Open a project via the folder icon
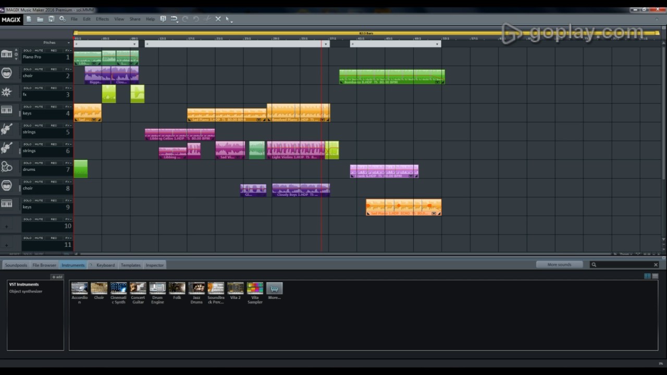 40,19
